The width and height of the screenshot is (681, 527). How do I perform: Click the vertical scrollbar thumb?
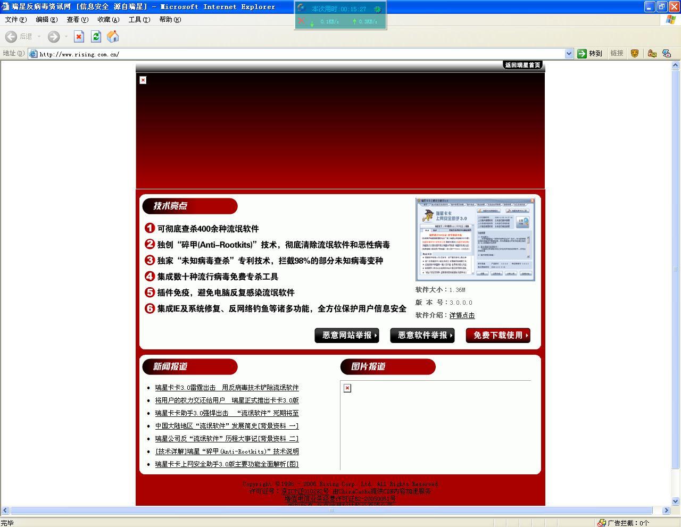[676, 269]
